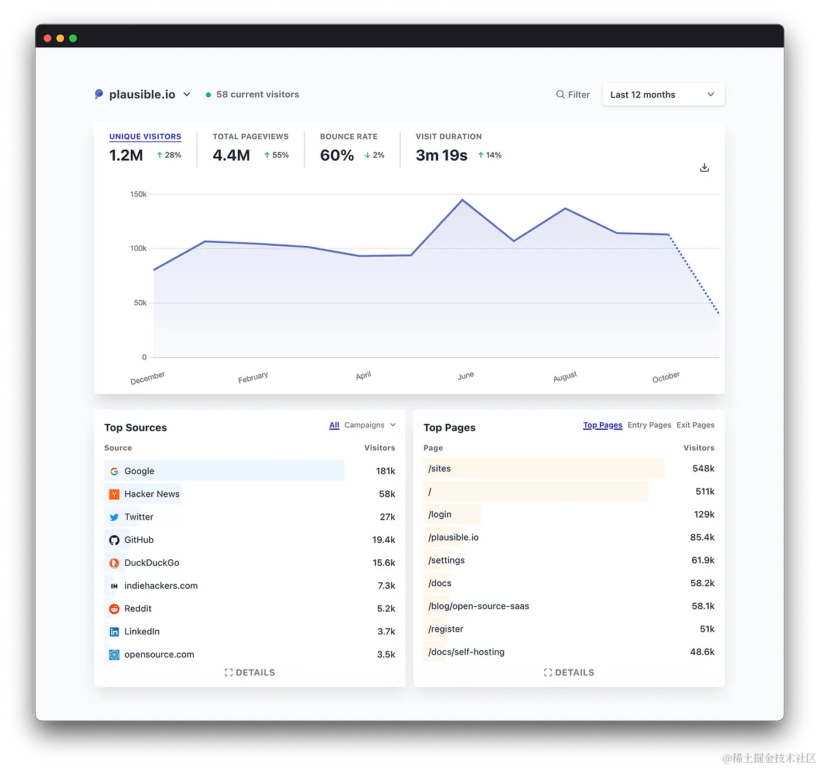Click expand icon beside Top Sources DETAILS

click(229, 672)
